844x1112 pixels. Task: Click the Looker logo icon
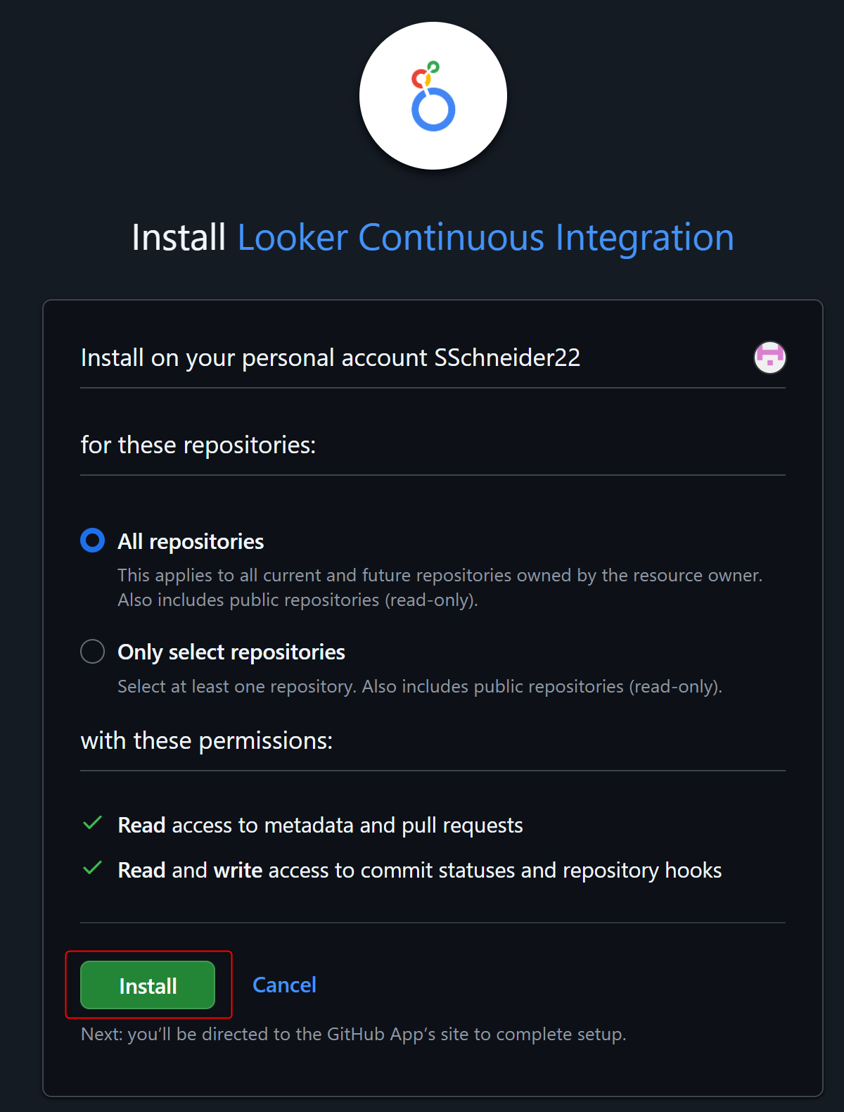click(433, 96)
